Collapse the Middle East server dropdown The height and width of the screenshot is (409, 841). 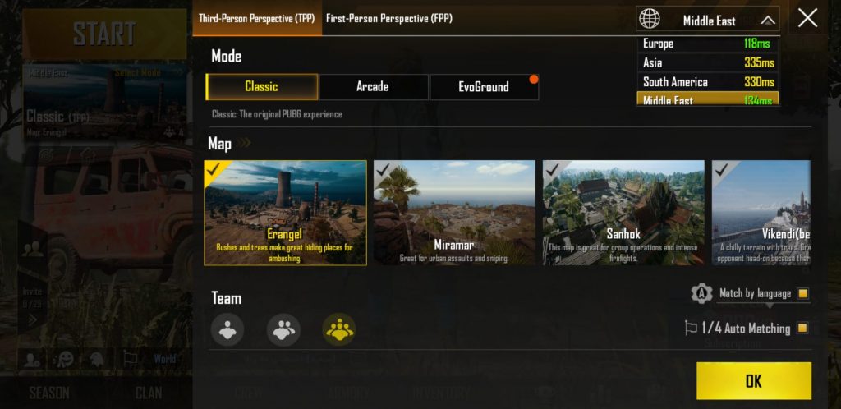[768, 21]
